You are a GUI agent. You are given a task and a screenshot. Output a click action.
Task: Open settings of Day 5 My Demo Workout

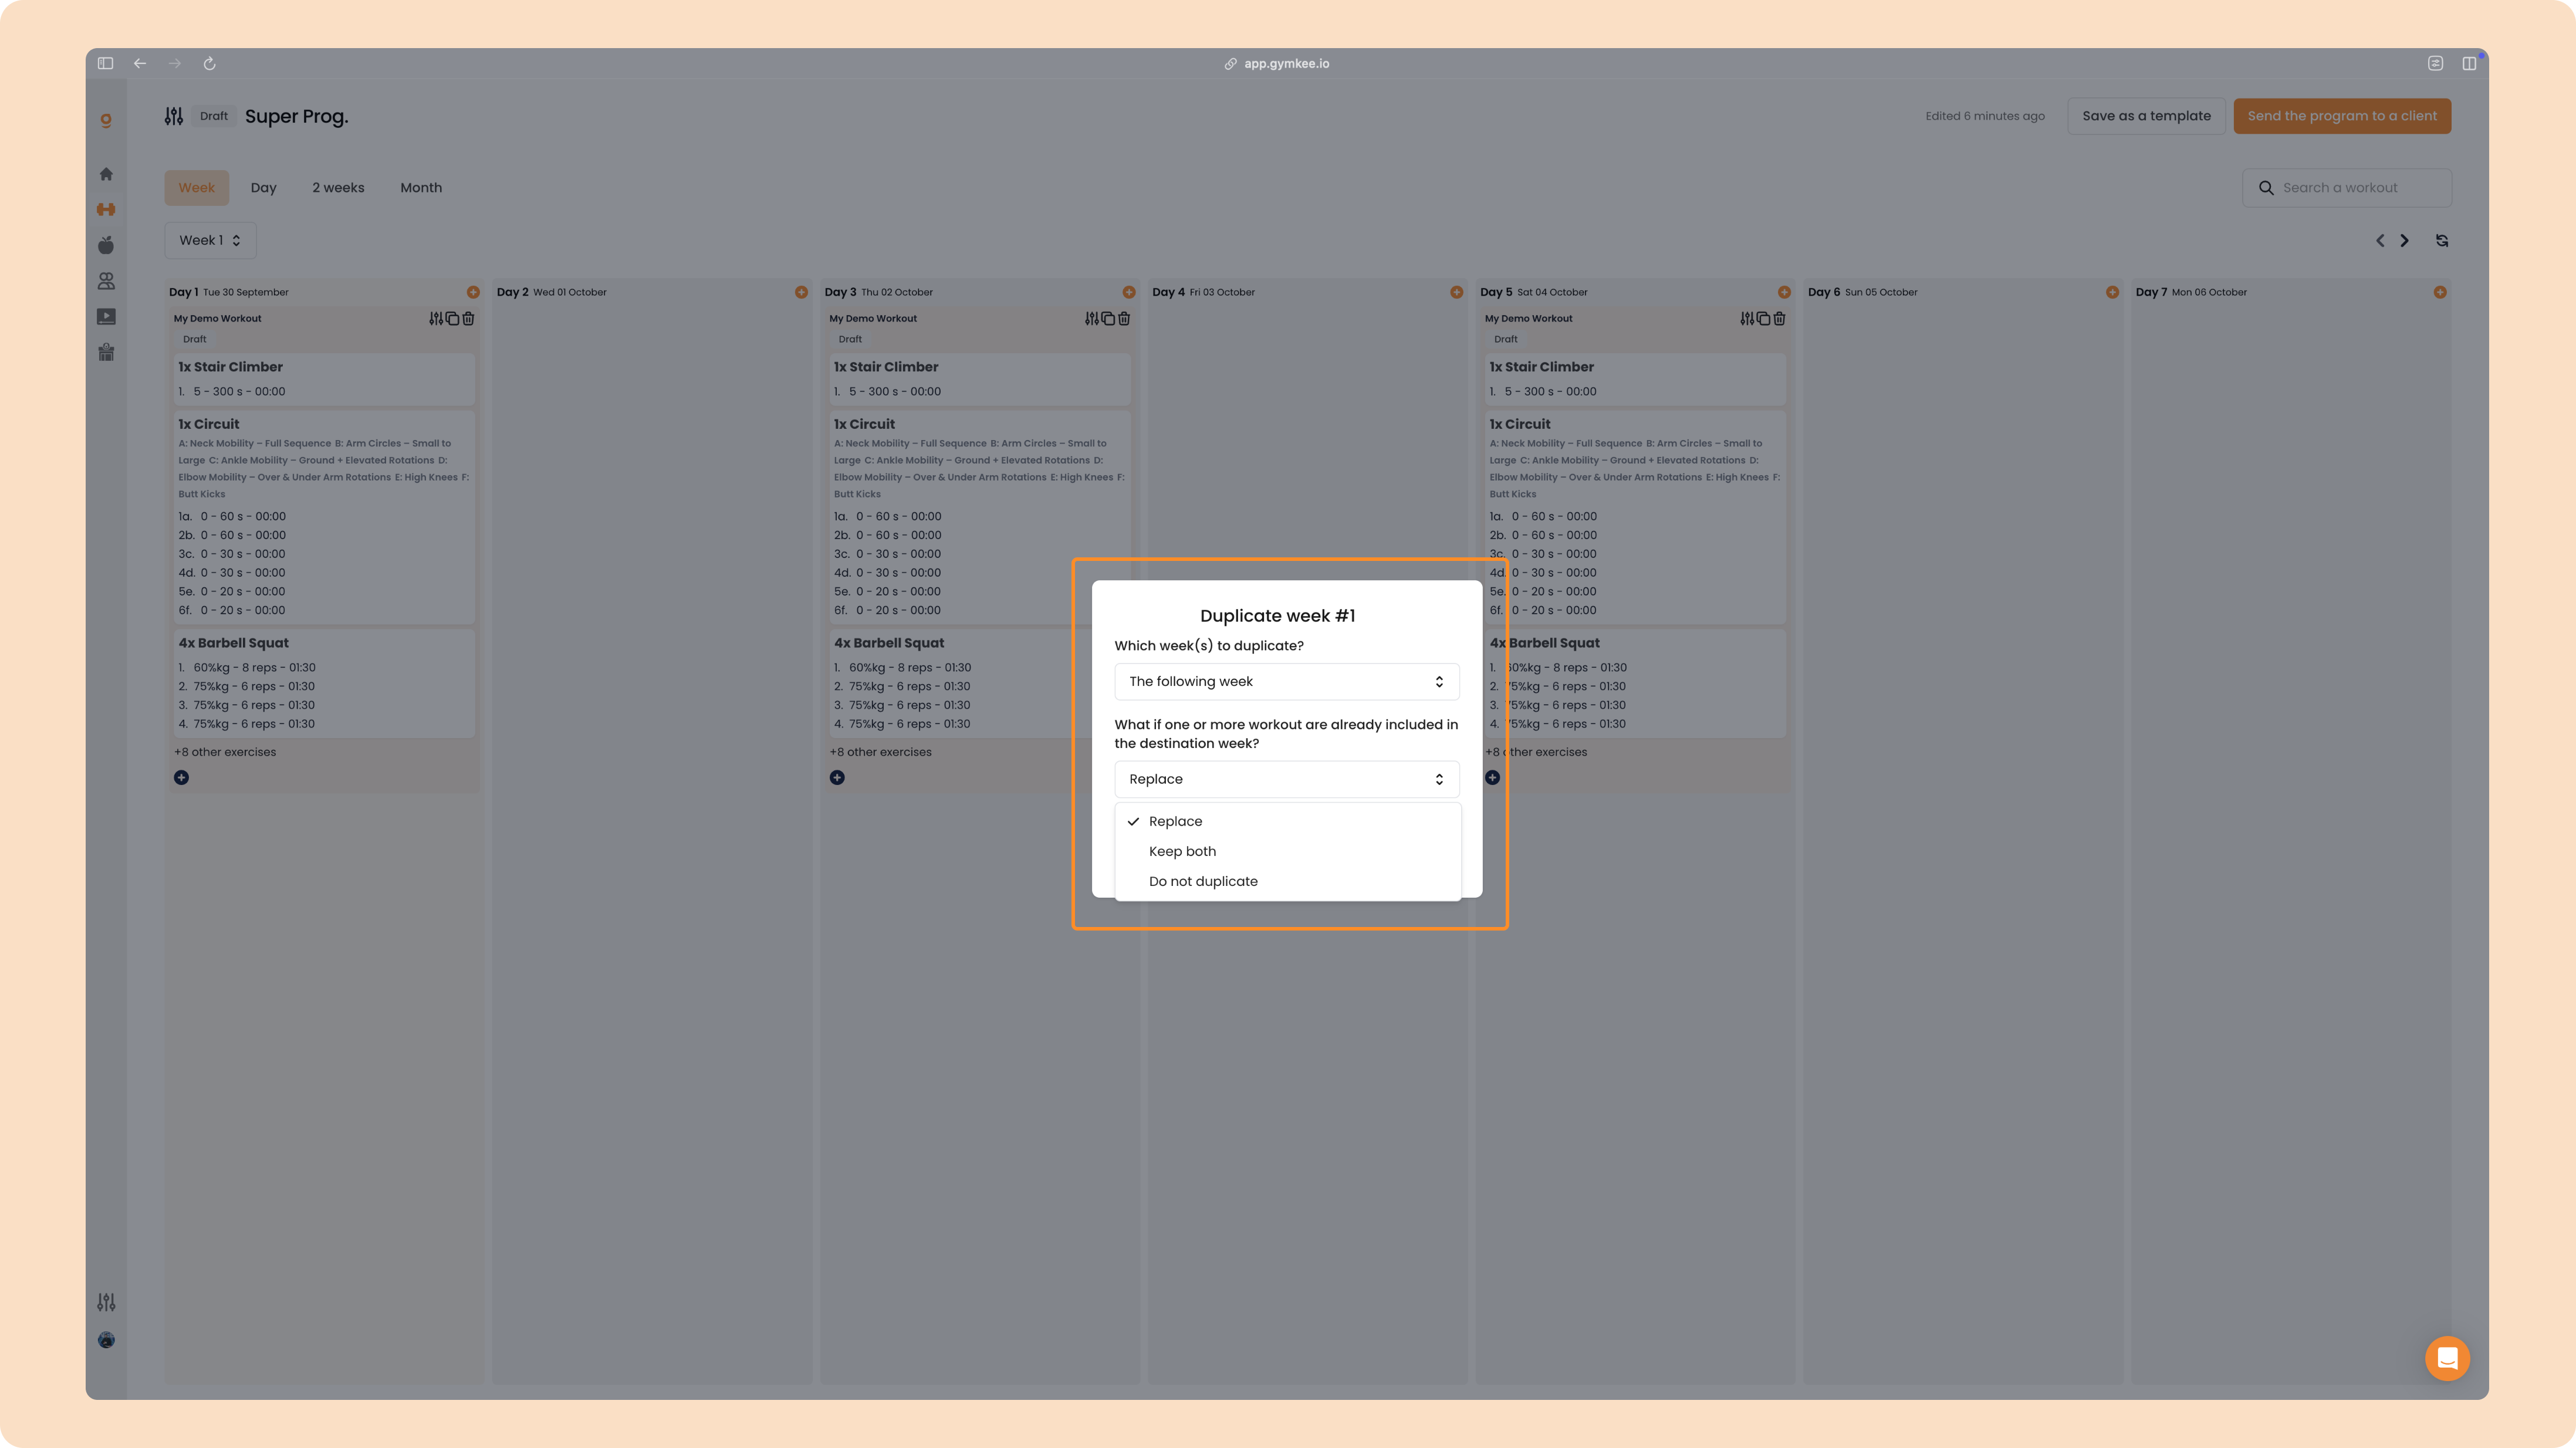click(1747, 318)
